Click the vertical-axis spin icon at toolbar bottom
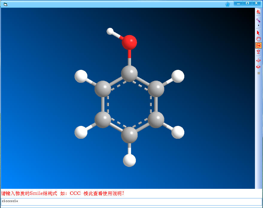Screen dimensions: 263x208 click(x=259, y=66)
